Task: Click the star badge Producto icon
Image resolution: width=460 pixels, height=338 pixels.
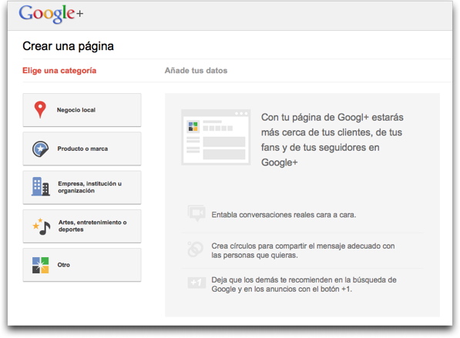Action: tap(40, 149)
